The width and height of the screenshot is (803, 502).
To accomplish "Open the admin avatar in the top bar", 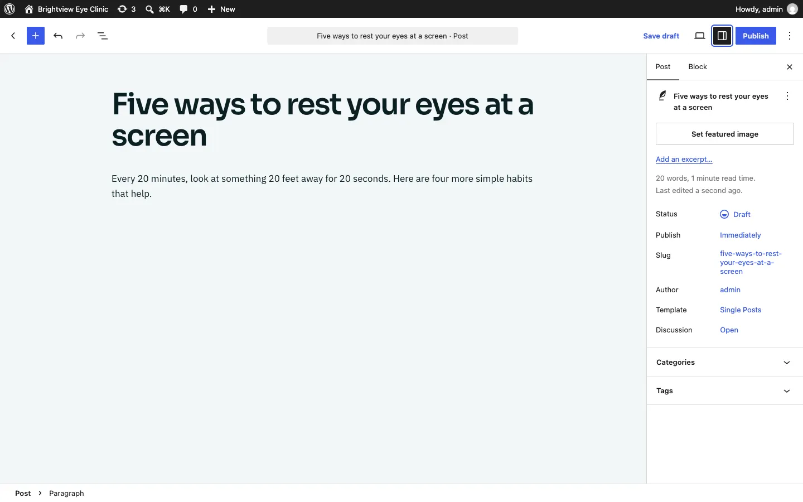I will tap(792, 9).
